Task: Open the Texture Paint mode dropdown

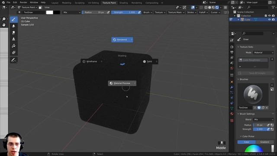Action: click(27, 7)
